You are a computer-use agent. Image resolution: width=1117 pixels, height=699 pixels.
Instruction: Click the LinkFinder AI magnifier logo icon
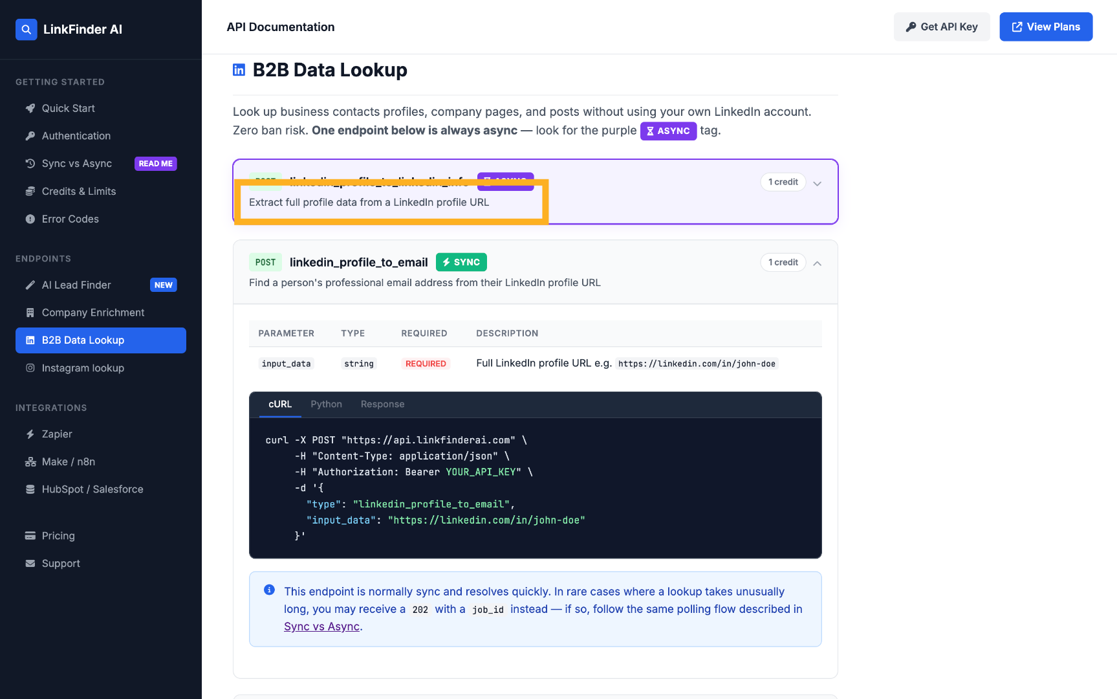tap(27, 29)
